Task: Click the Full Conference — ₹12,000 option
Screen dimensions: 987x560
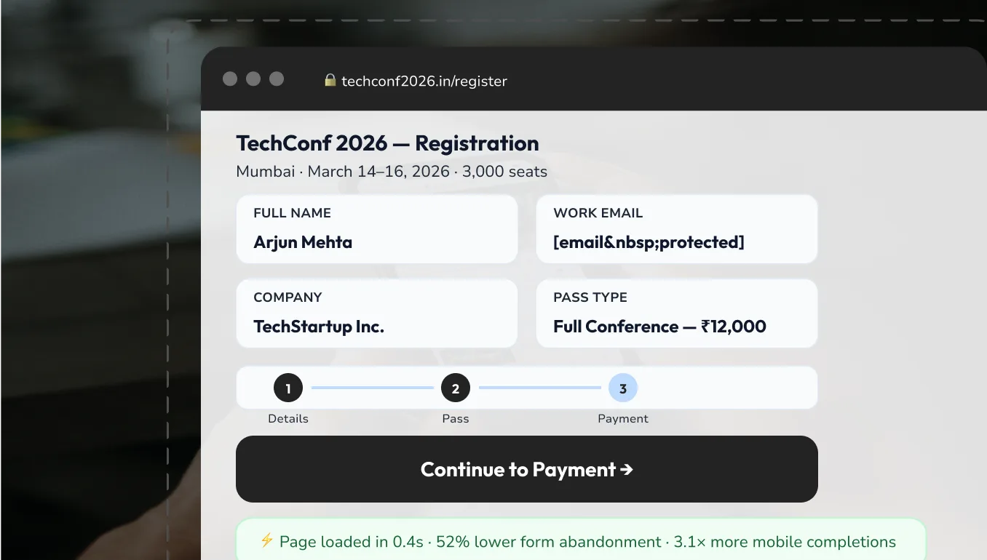Action: [x=659, y=327]
